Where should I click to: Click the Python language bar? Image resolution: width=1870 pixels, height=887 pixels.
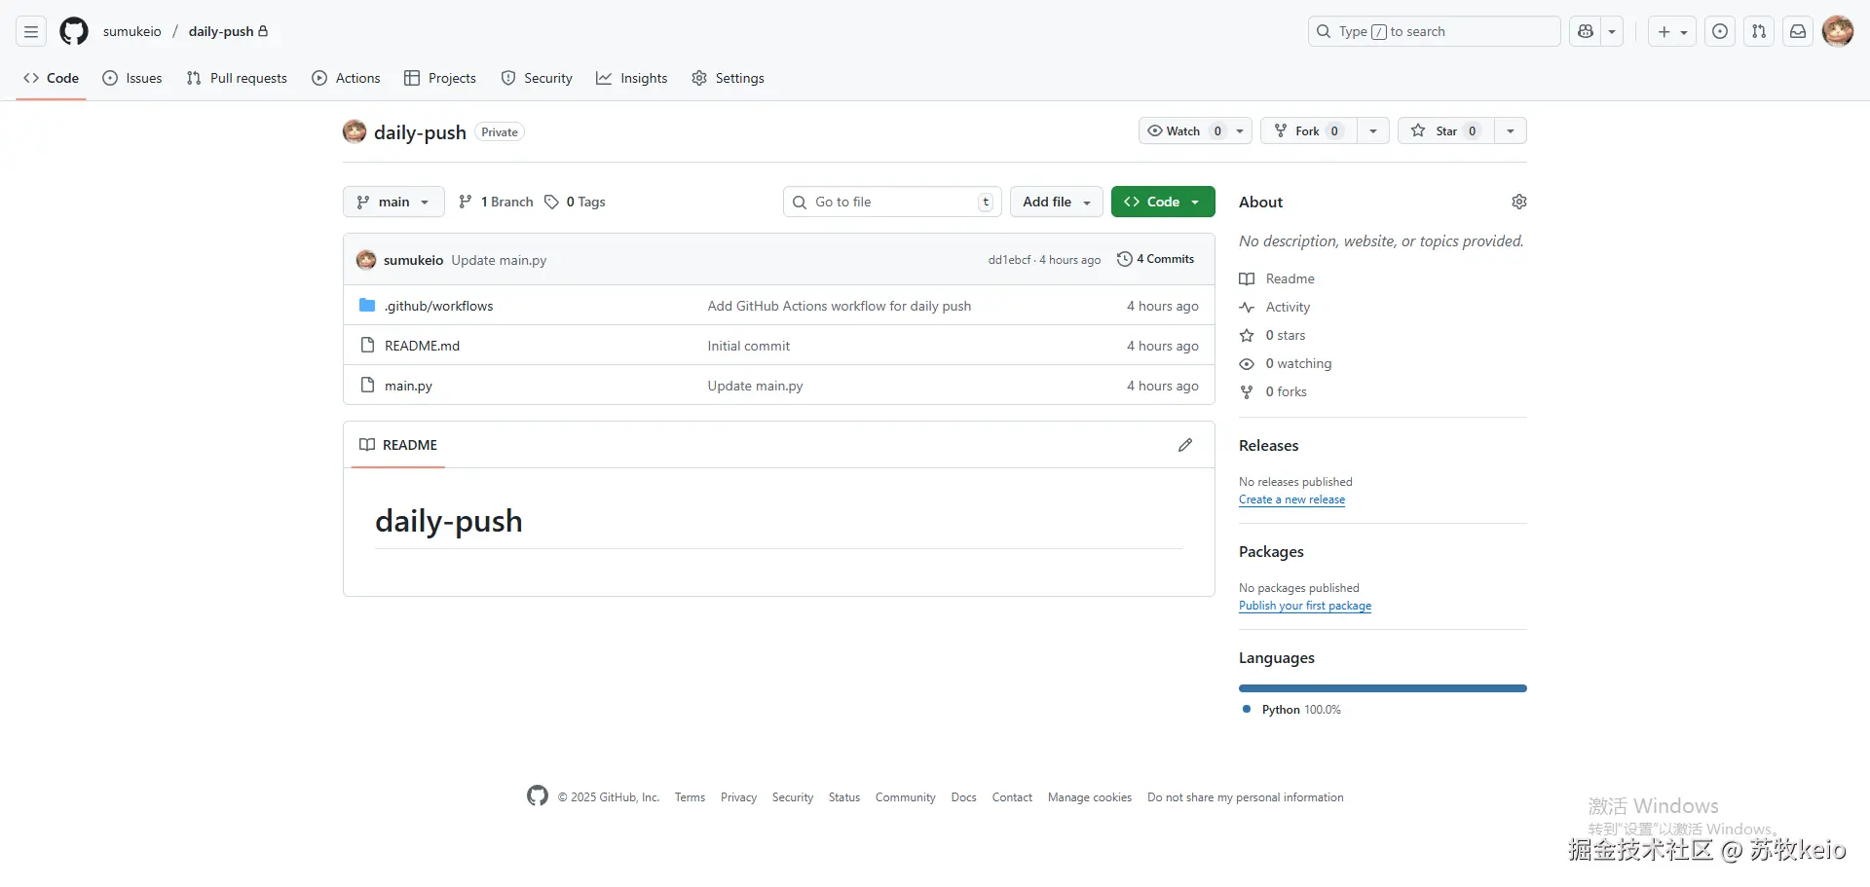[x=1383, y=688]
